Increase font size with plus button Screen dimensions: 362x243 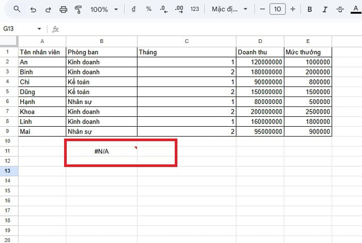tap(293, 9)
